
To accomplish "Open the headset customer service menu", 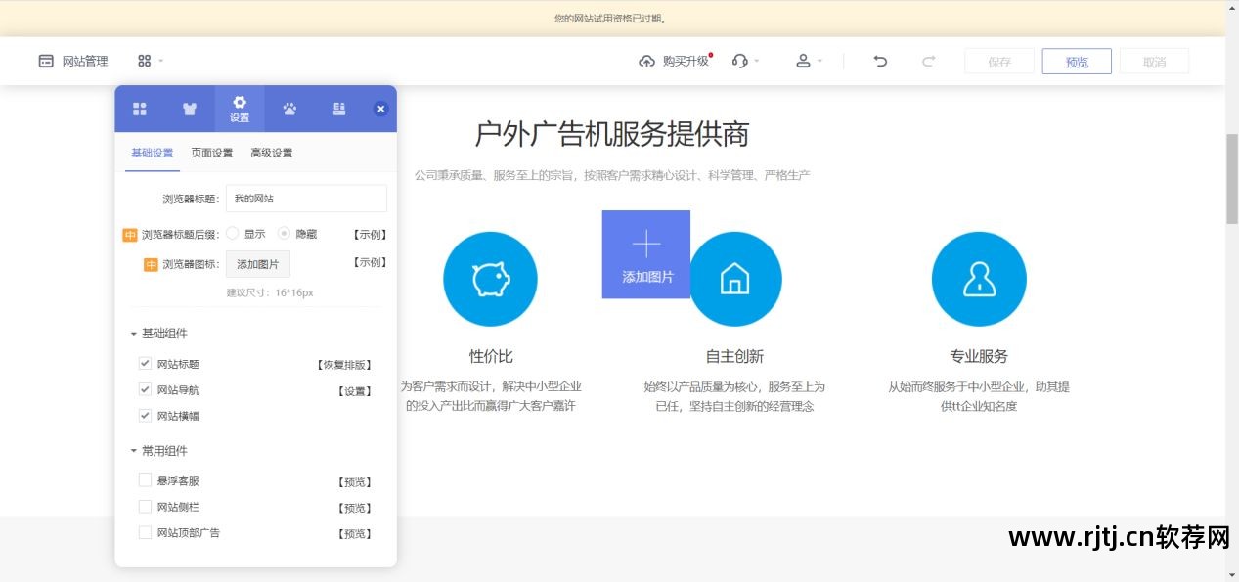I will [739, 61].
